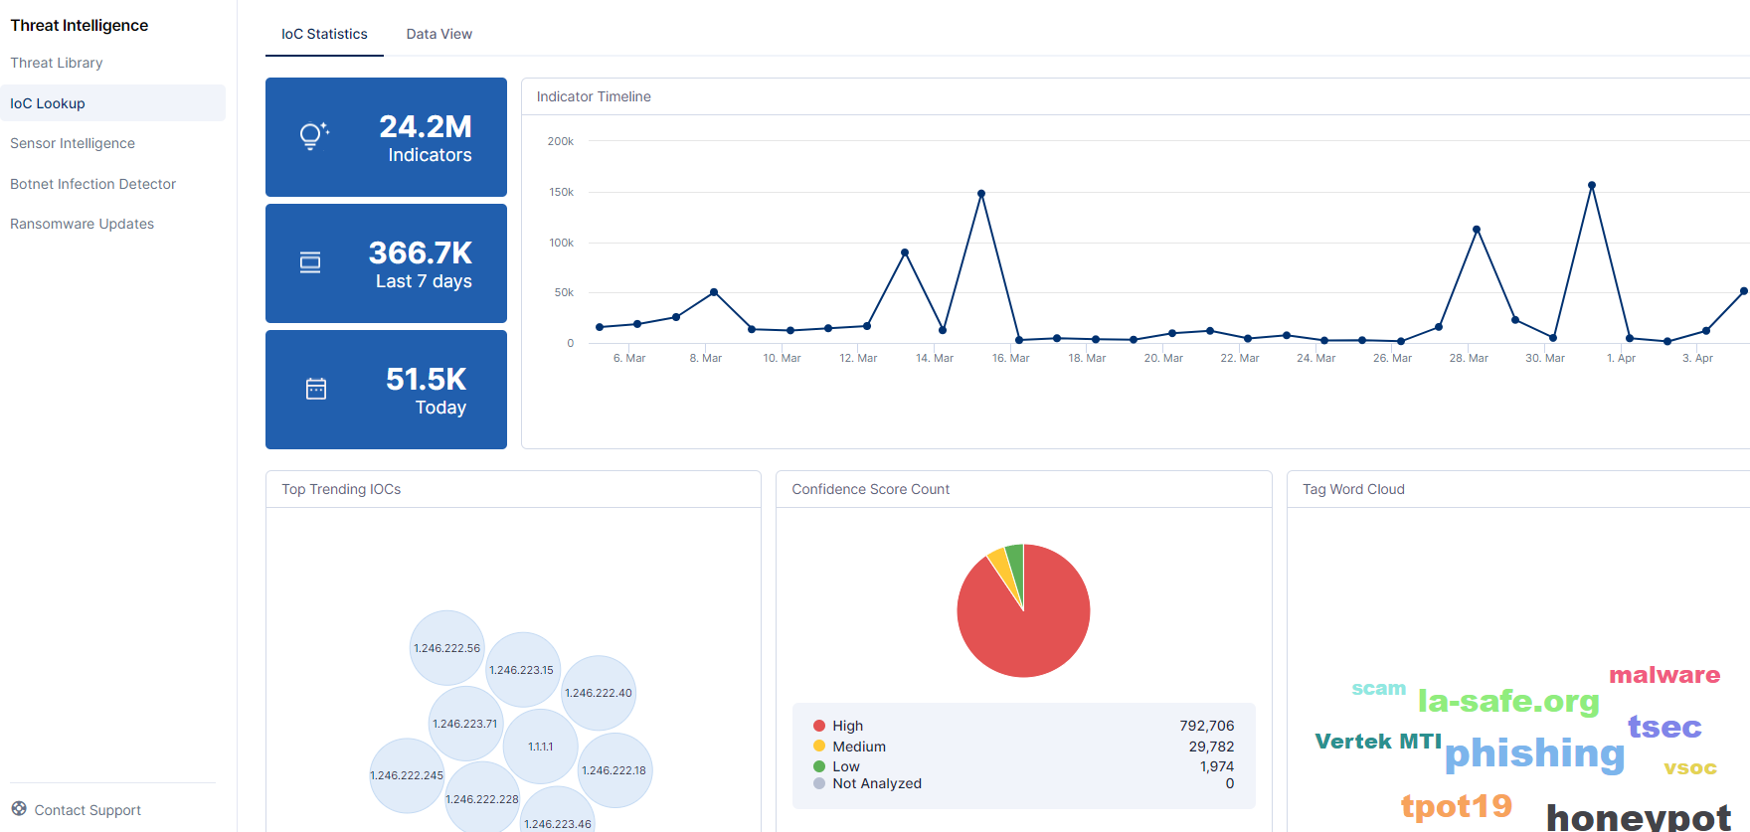Toggle the Low legend green dot
Screen dimensions: 1750x832
pos(819,766)
